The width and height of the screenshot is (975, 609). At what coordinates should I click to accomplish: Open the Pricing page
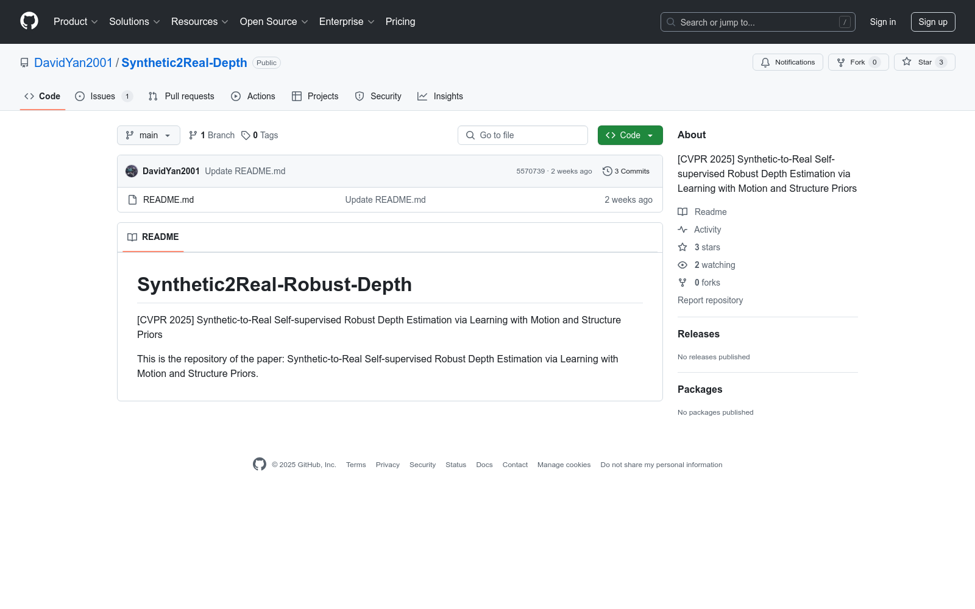coord(400,21)
